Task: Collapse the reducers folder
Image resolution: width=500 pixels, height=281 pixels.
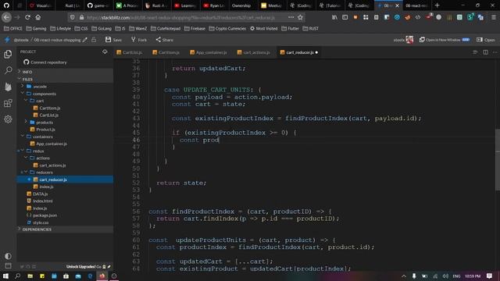Action: (45, 173)
